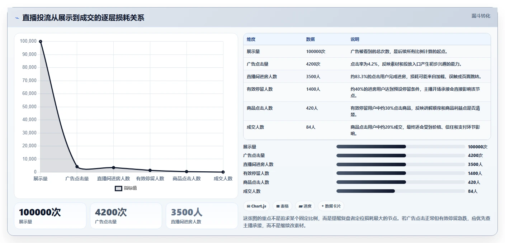Viewport: 505px width, 243px height.
Task: Click the 维度 column header
Action: (x=251, y=39)
